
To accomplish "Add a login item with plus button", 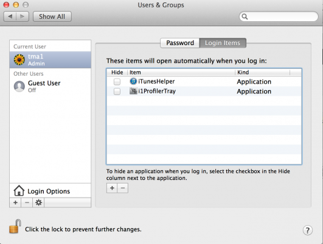I will 112,188.
